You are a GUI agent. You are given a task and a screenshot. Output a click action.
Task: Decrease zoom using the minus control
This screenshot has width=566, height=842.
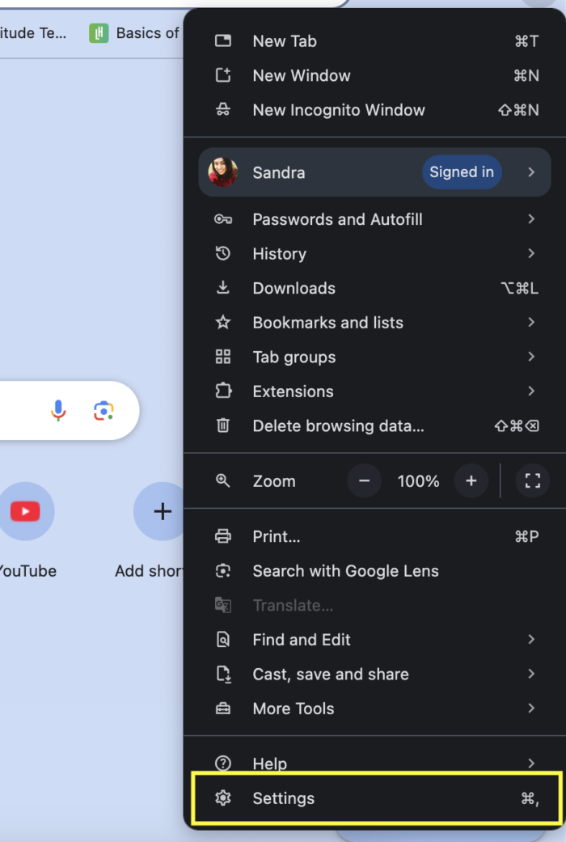[x=364, y=480]
